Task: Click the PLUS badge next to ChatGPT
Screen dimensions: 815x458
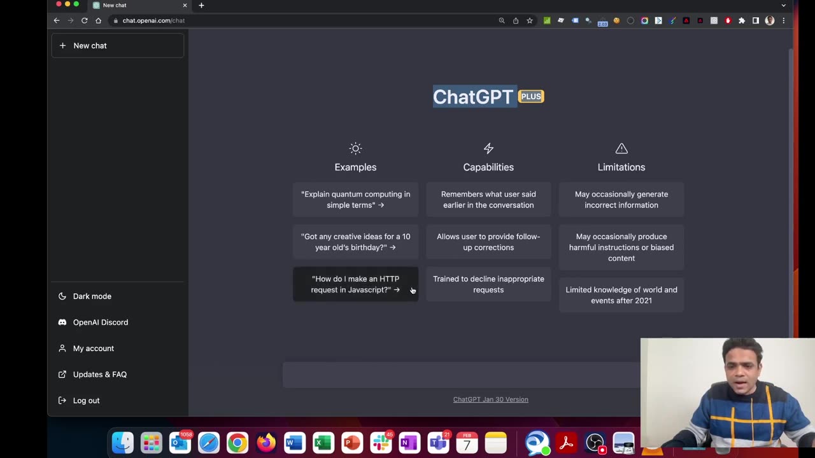Action: click(530, 97)
